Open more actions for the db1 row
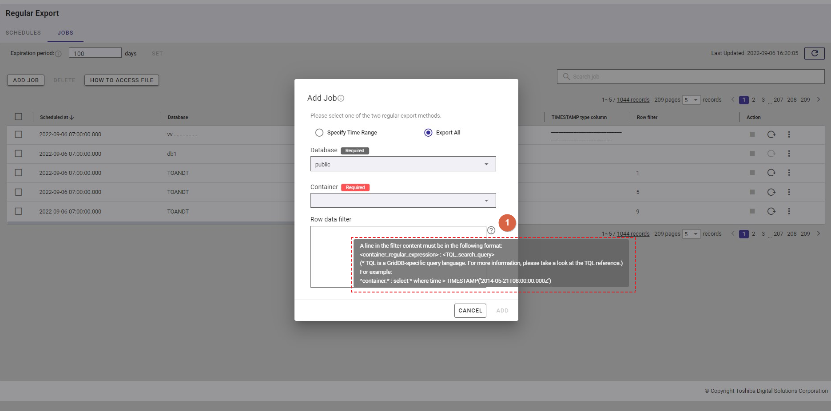 coord(789,154)
